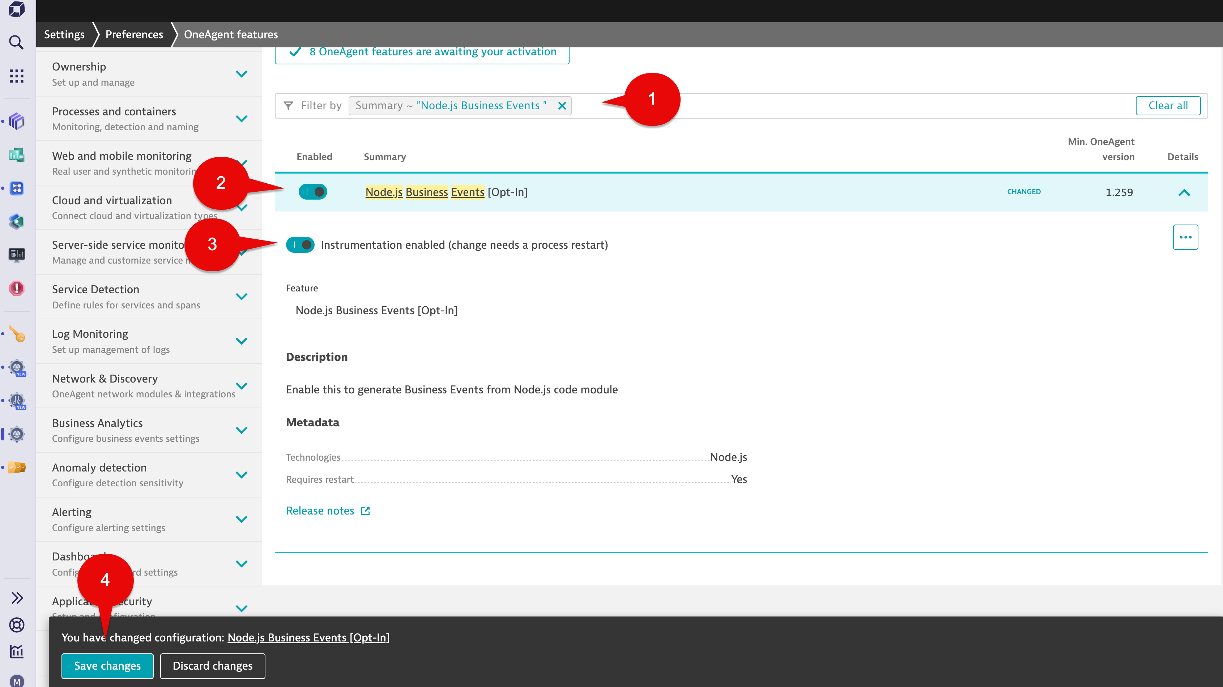
Task: Open the NEW-badged gear with fork symbol
Action: pyautogui.click(x=17, y=401)
